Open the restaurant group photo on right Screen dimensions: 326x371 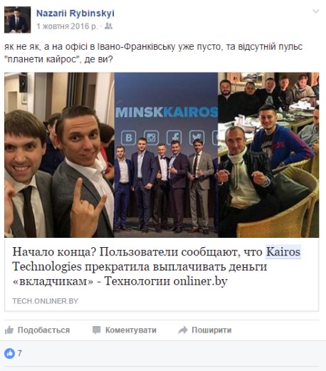tap(268, 155)
